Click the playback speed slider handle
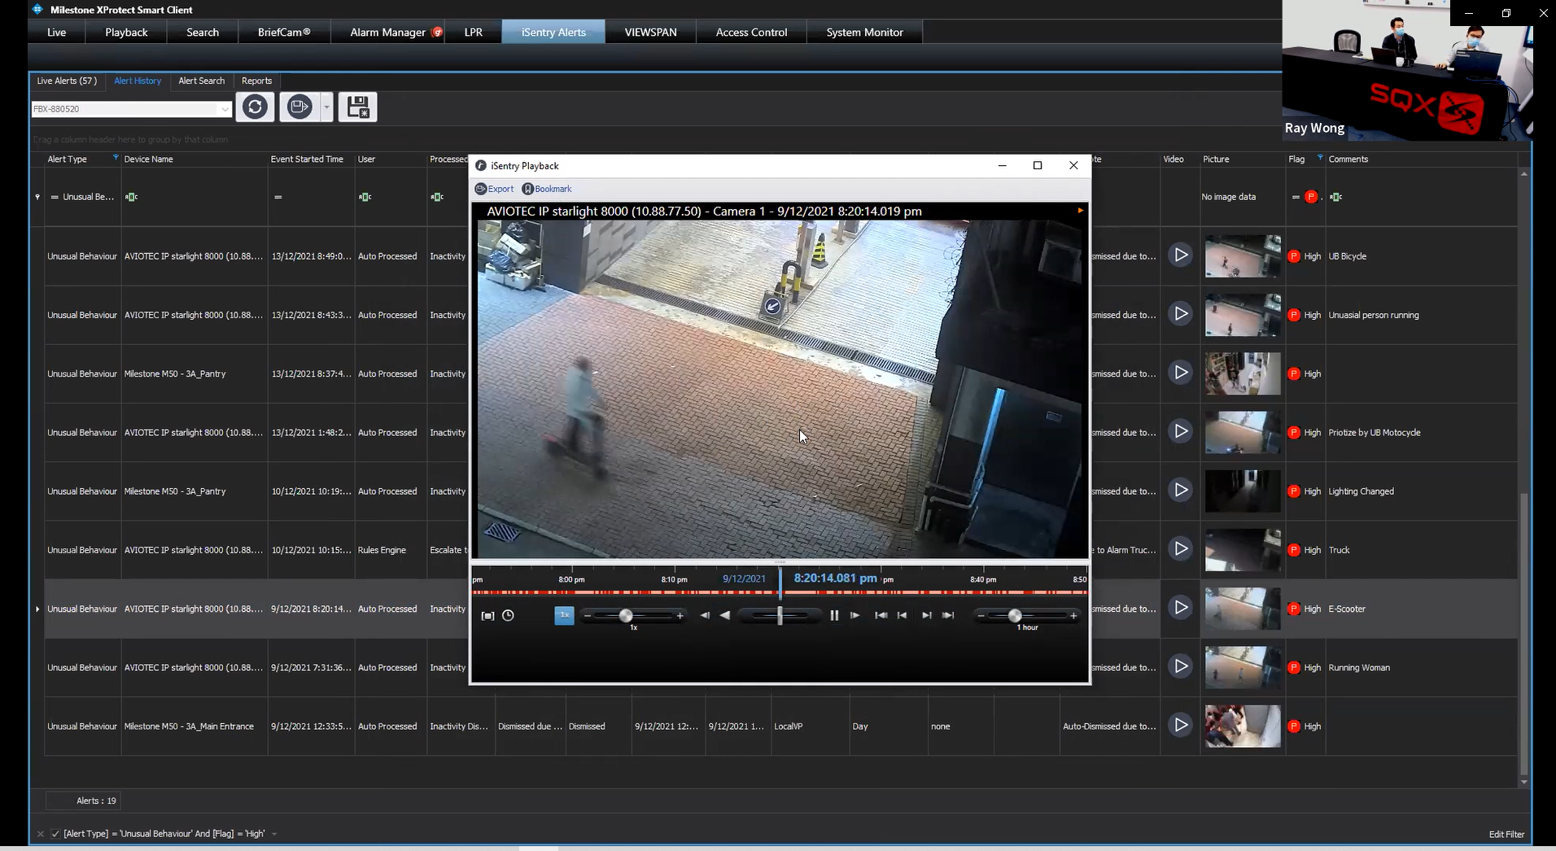The image size is (1556, 851). tap(626, 616)
